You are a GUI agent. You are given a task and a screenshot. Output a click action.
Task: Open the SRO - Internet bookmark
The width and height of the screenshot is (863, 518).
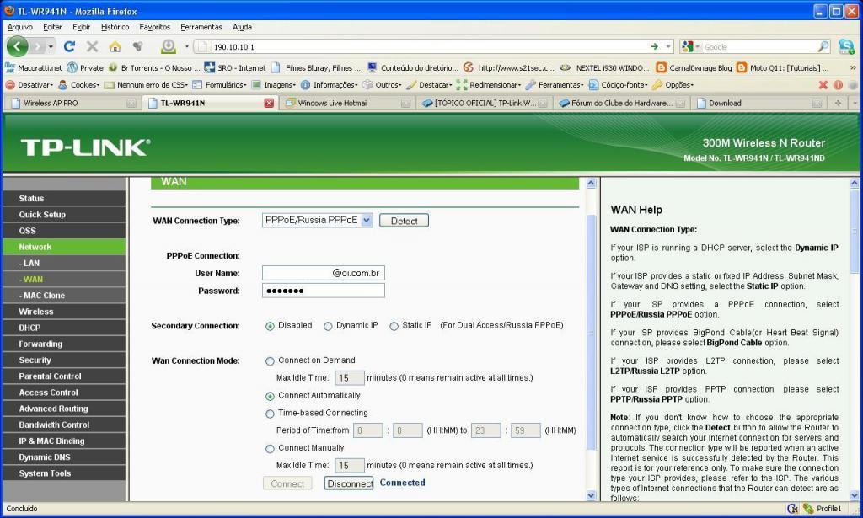tap(235, 67)
